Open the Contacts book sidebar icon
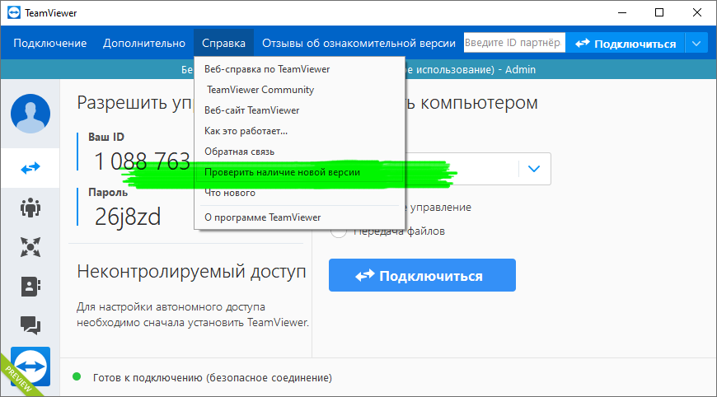The width and height of the screenshot is (717, 397). (x=30, y=287)
